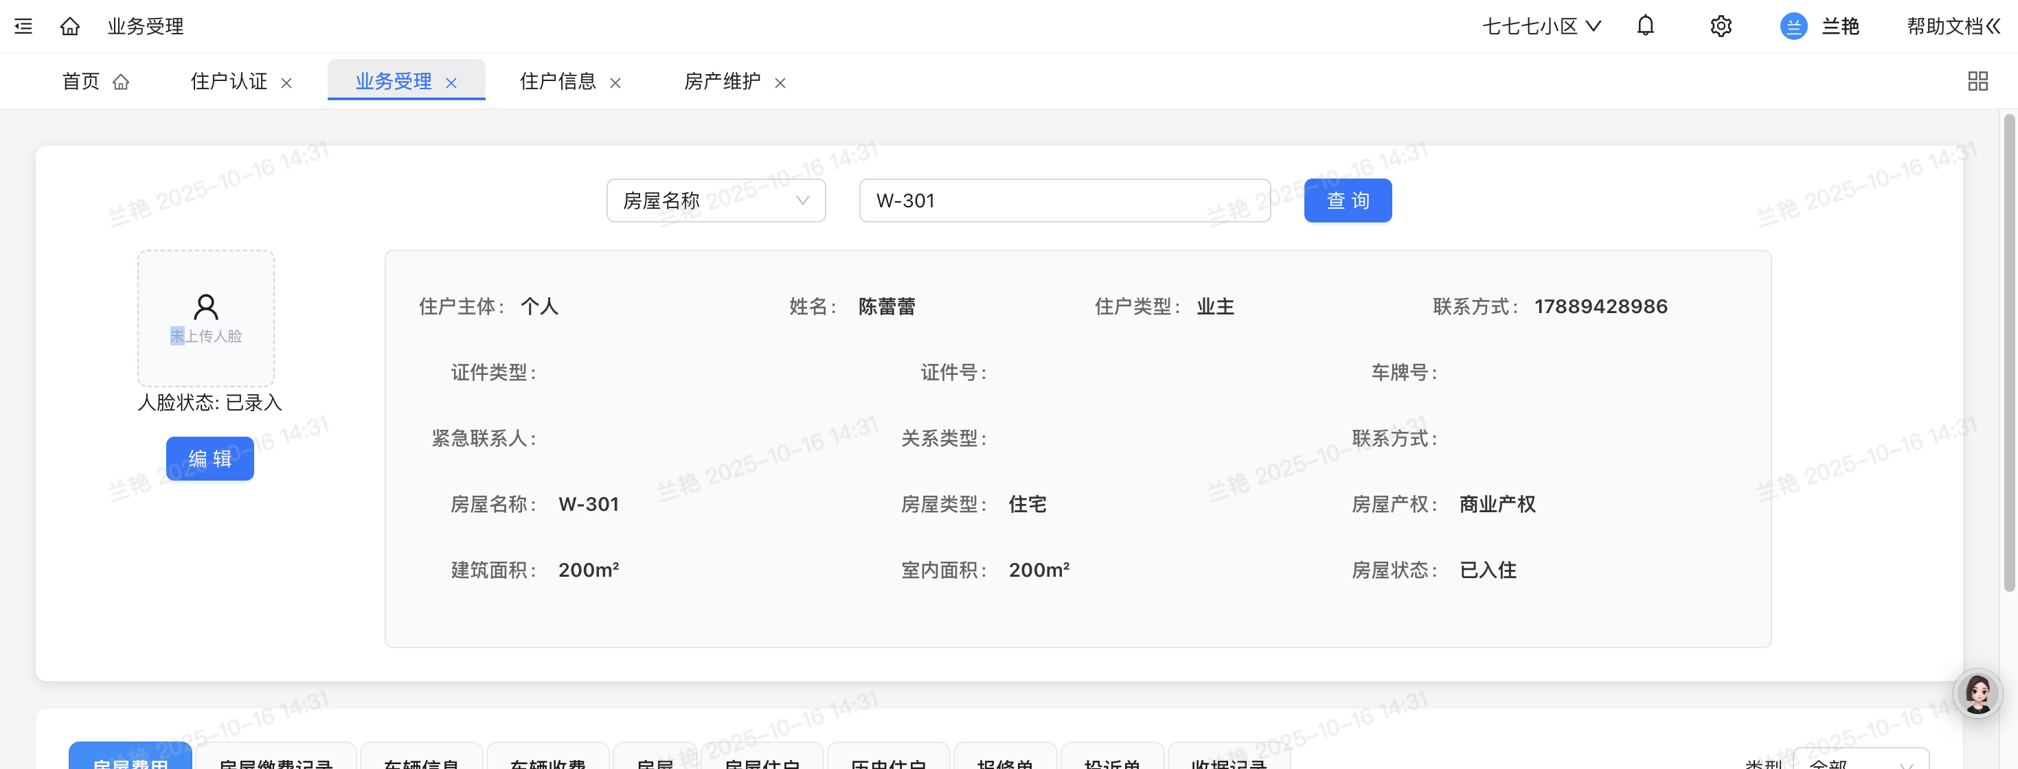2018x769 pixels.
Task: Click the 兰艳 username
Action: click(x=1840, y=27)
